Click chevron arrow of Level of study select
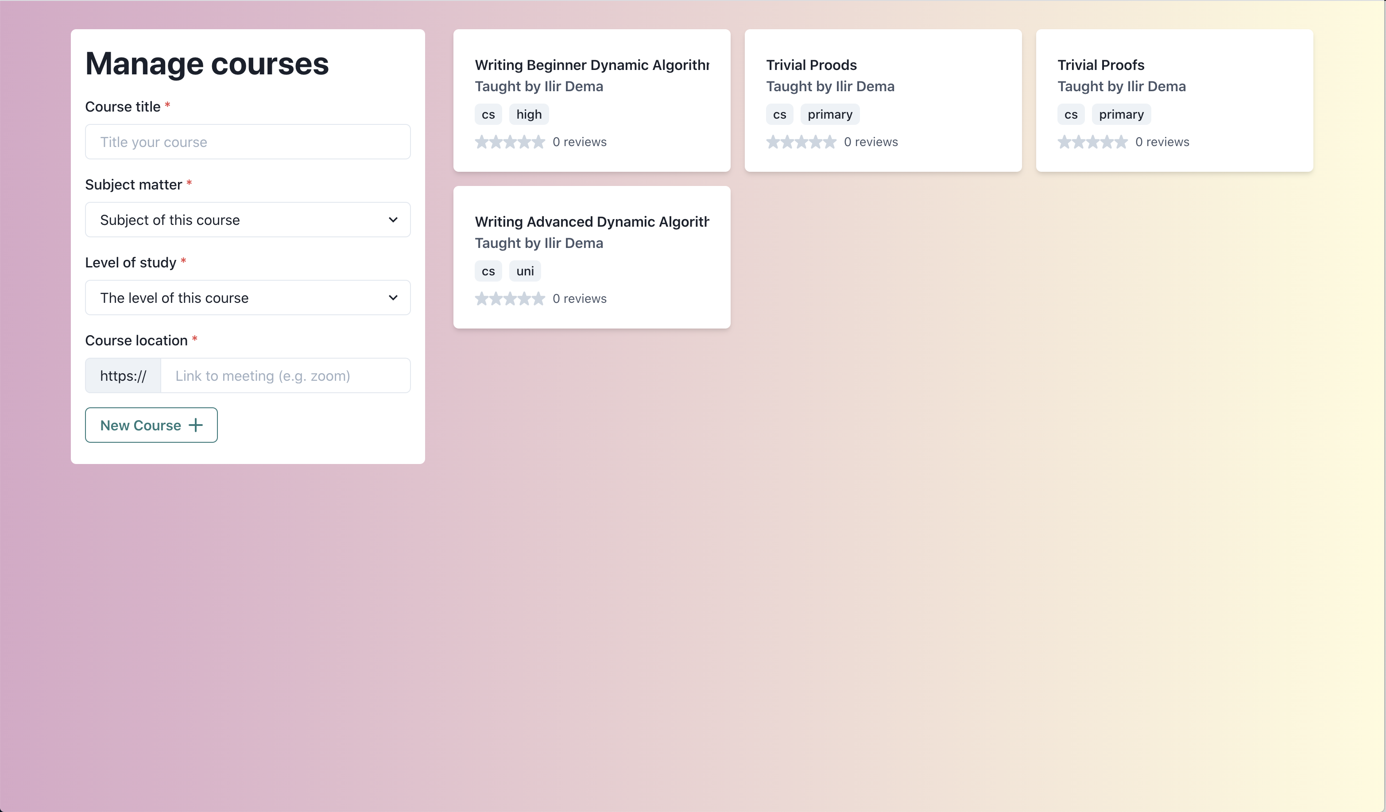The height and width of the screenshot is (812, 1386). (393, 298)
